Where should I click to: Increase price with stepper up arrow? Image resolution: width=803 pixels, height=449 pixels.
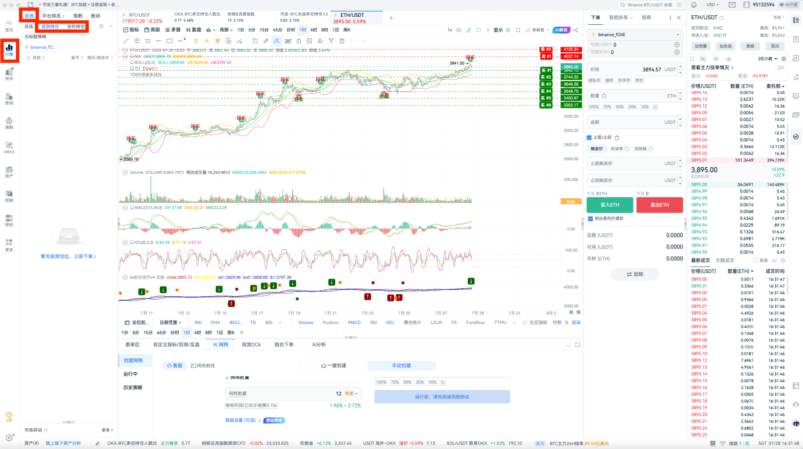point(680,67)
